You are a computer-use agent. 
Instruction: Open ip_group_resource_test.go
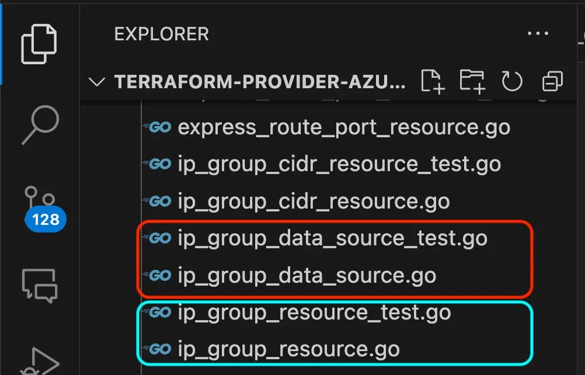coord(315,312)
